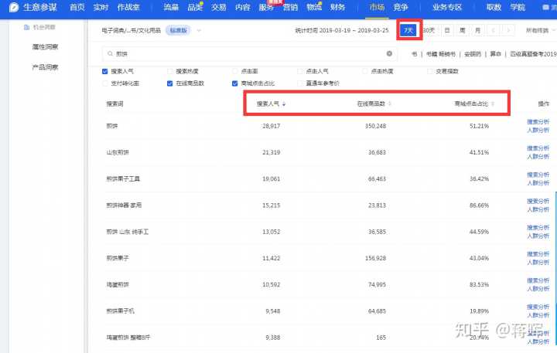Image resolution: width=557 pixels, height=353 pixels.
Task: Click the search magnifier icon
Action: click(x=109, y=54)
